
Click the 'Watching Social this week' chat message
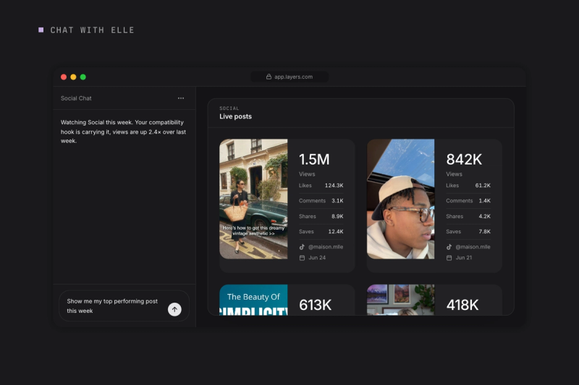click(123, 131)
